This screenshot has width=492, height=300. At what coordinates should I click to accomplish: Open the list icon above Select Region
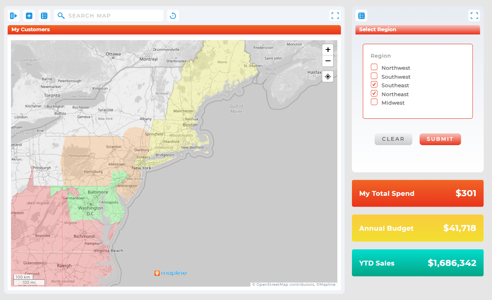pyautogui.click(x=361, y=15)
